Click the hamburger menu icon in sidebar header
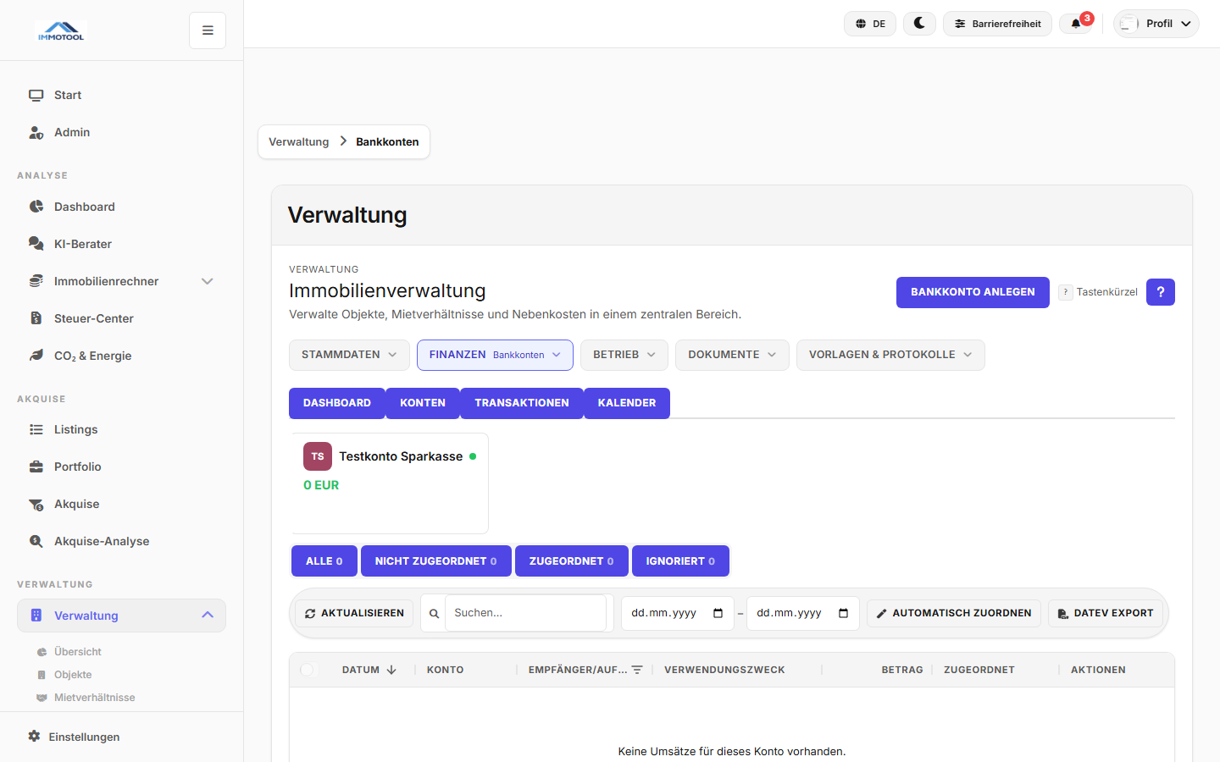 (x=208, y=30)
